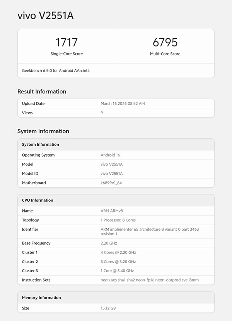Select the Cluster 2 value 3 Cores @ 3.20 GHz
Image resolution: width=232 pixels, height=321 pixels.
(x=118, y=262)
